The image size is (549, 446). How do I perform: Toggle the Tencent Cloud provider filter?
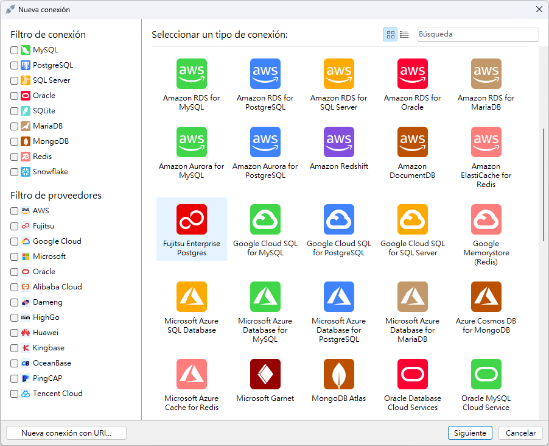click(x=15, y=394)
